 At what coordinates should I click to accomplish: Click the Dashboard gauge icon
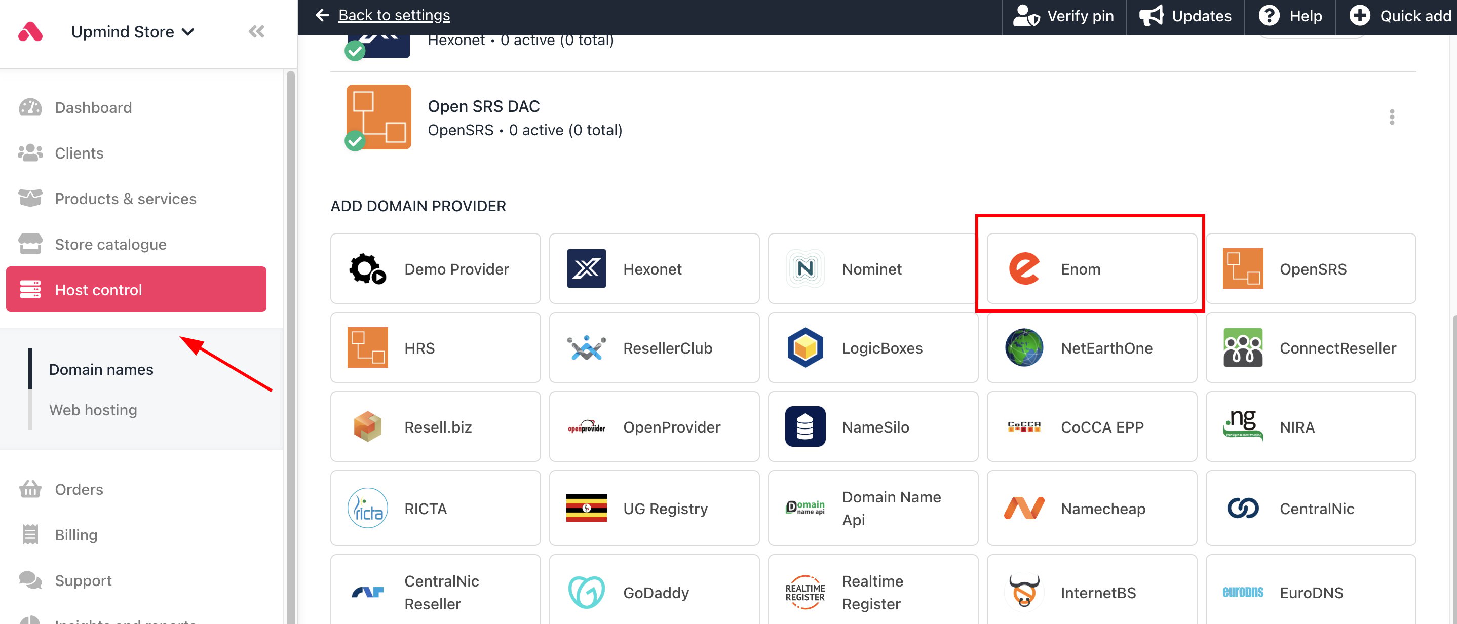(30, 107)
